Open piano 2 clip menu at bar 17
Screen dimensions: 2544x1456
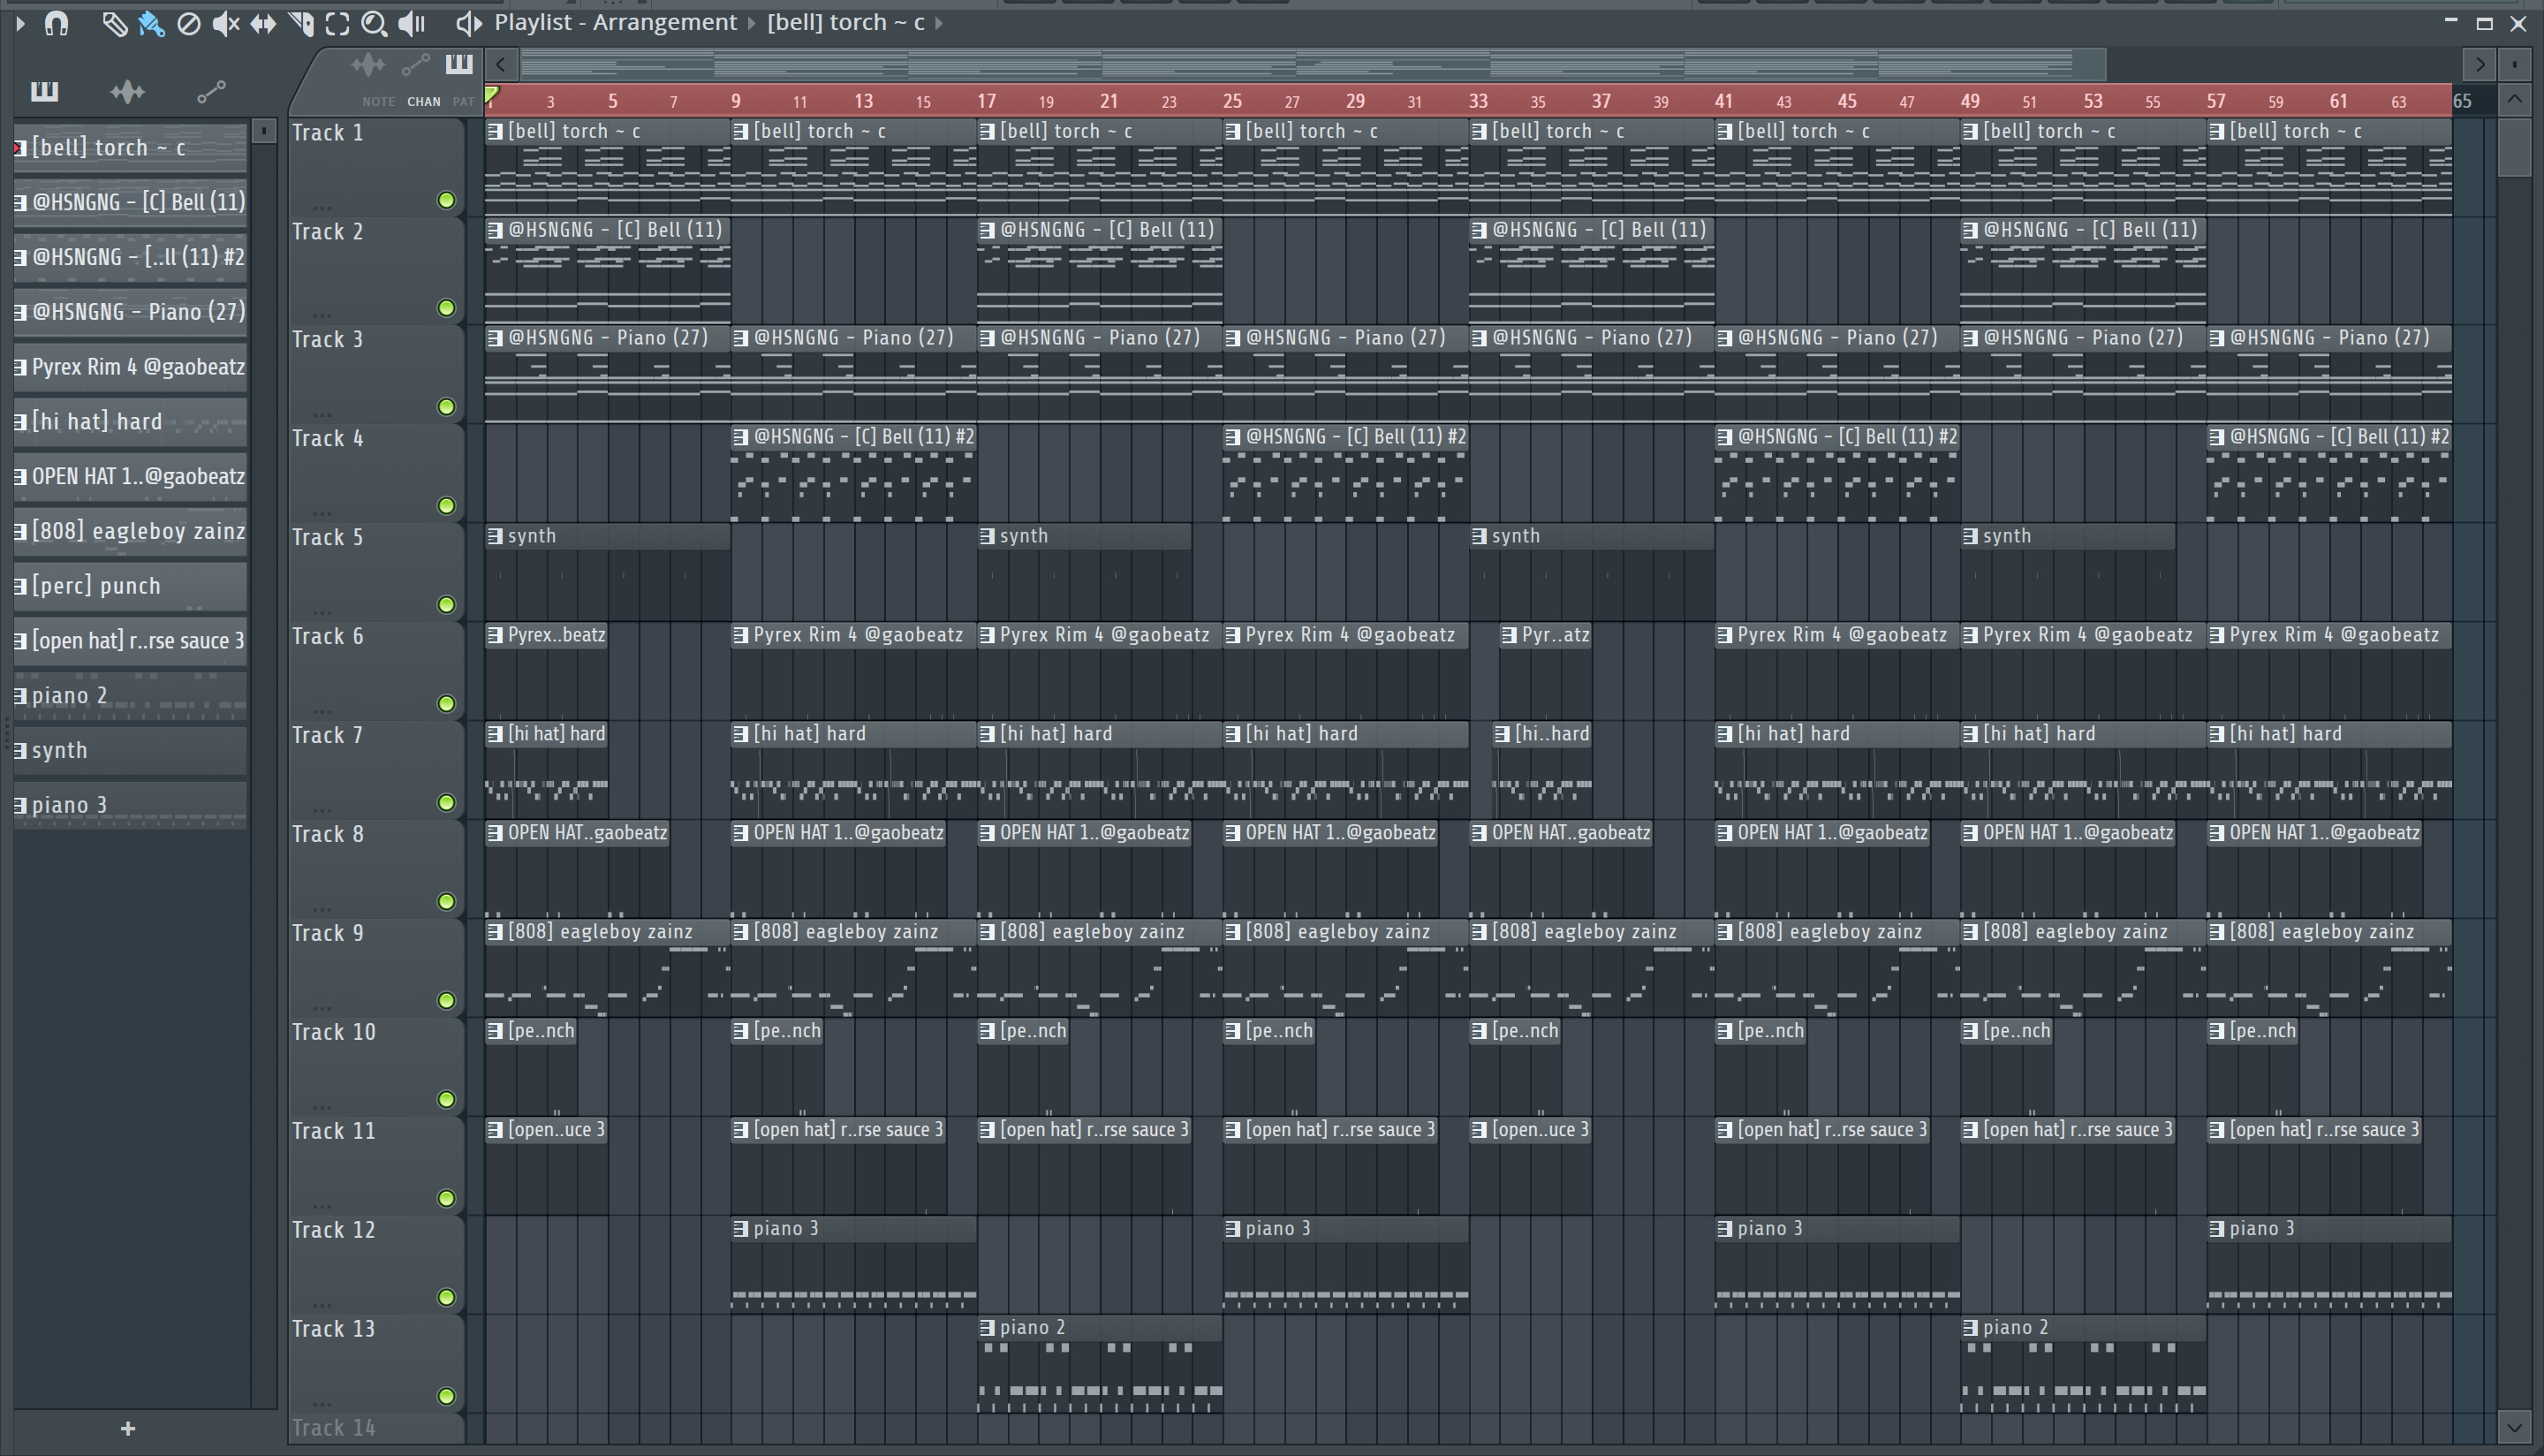(x=988, y=1328)
